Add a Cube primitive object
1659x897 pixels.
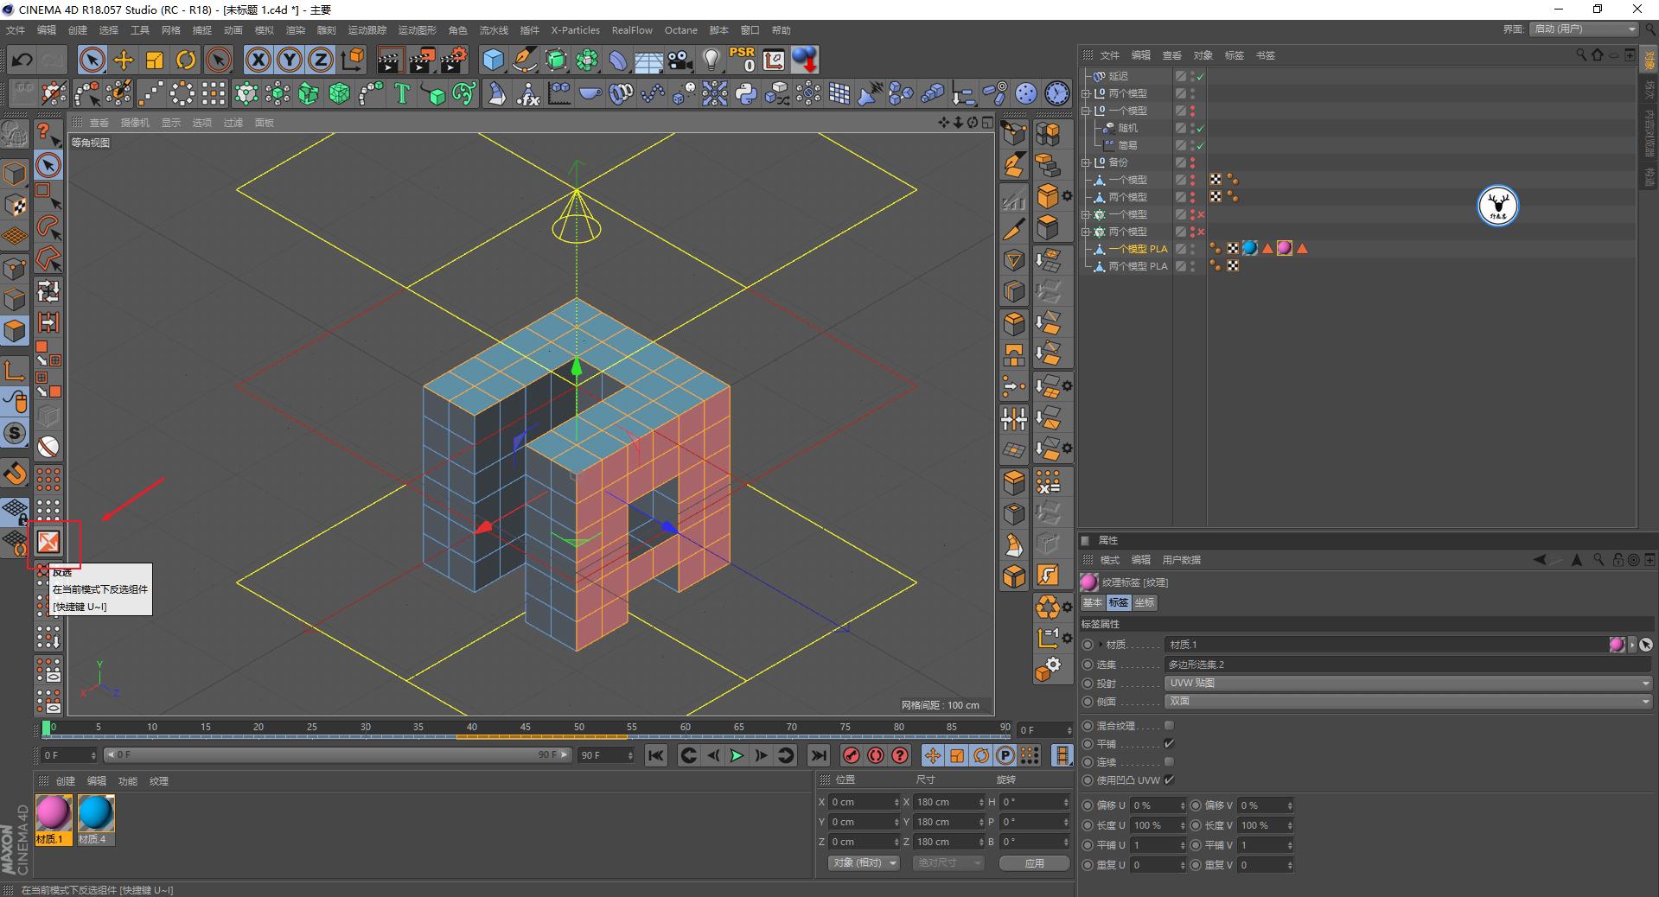coord(494,60)
